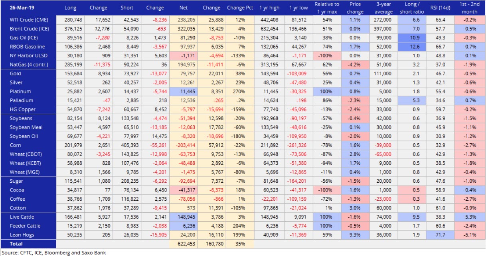The image size is (486, 256).
Task: Select the Total row label
Action: pos(16,244)
